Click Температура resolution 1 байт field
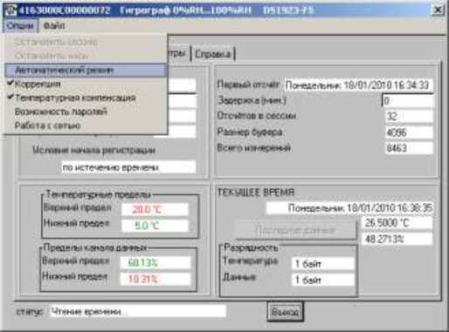 (x=323, y=264)
